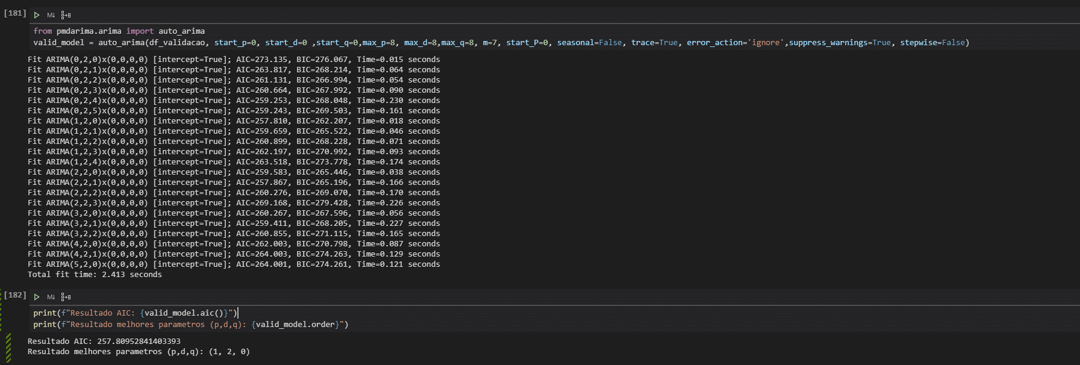Click output row 'Fit ARIMA(0,2,0)x(0,0,0,0)' AIC=273.135
The image size is (1080, 365).
coord(234,59)
